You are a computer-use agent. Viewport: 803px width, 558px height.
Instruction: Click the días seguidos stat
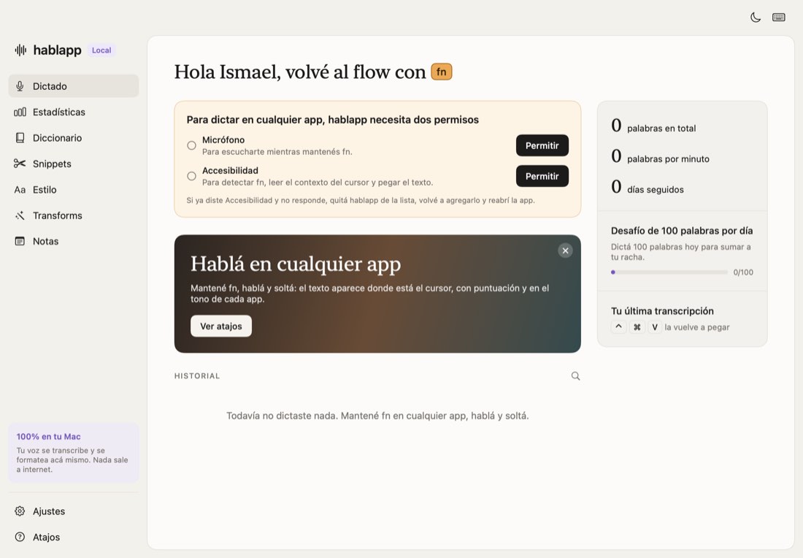(648, 188)
